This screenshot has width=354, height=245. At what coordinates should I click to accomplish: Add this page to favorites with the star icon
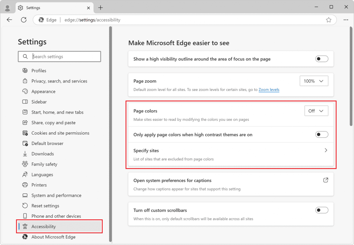pyautogui.click(x=328, y=20)
